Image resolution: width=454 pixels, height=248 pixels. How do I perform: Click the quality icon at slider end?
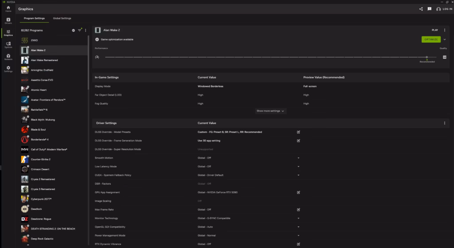click(444, 57)
